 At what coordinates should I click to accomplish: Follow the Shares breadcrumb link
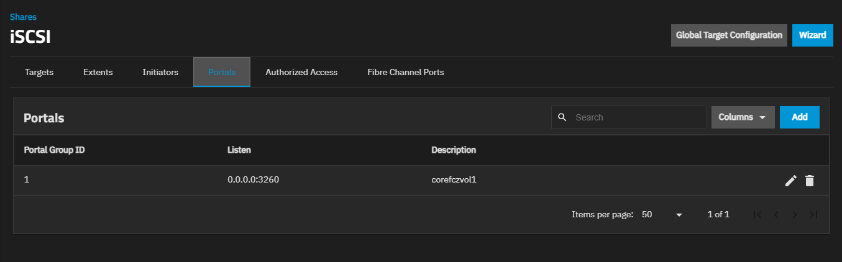(x=23, y=17)
